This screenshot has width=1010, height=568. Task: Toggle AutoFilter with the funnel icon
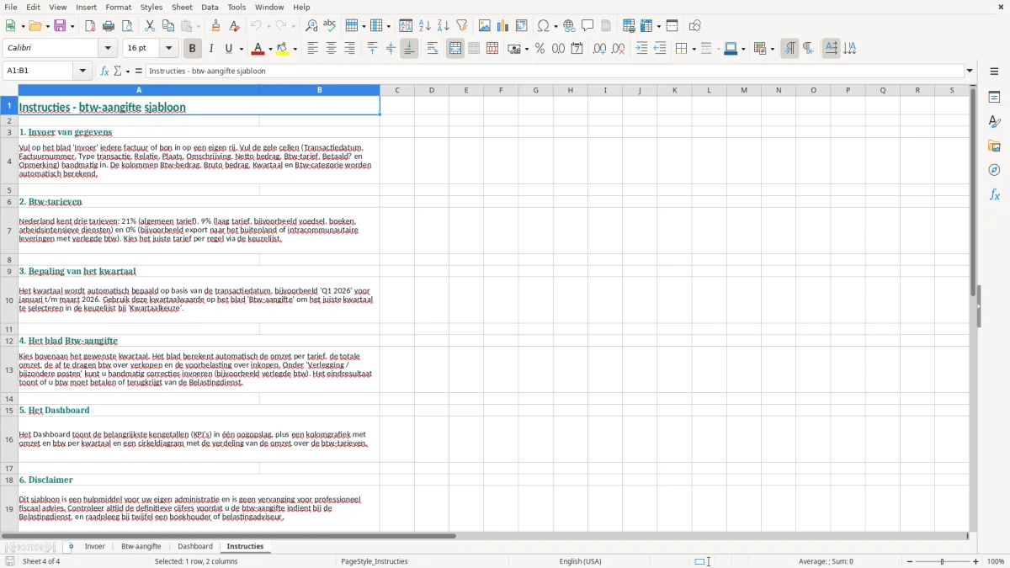tap(461, 26)
